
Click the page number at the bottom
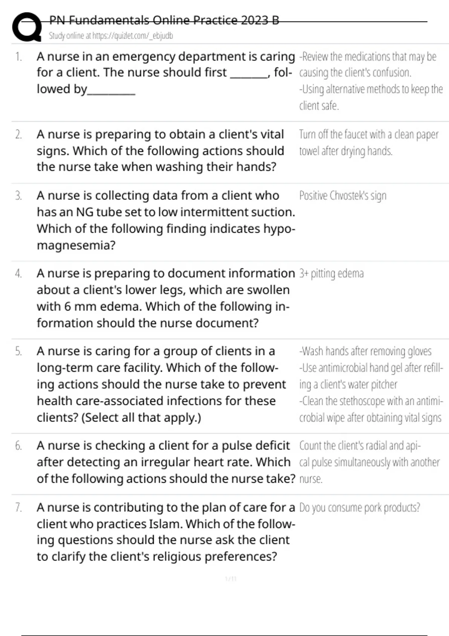click(x=231, y=579)
